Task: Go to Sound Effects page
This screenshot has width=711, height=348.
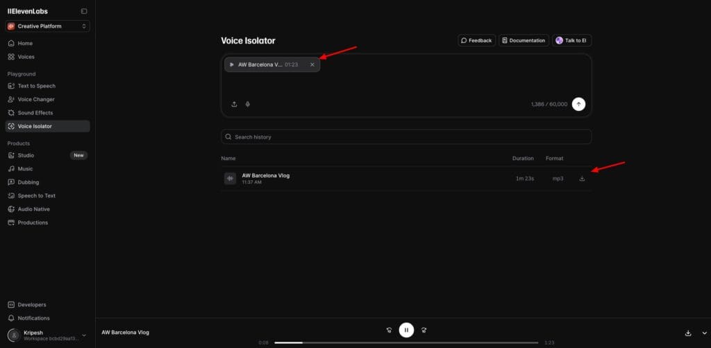Action: [x=35, y=112]
